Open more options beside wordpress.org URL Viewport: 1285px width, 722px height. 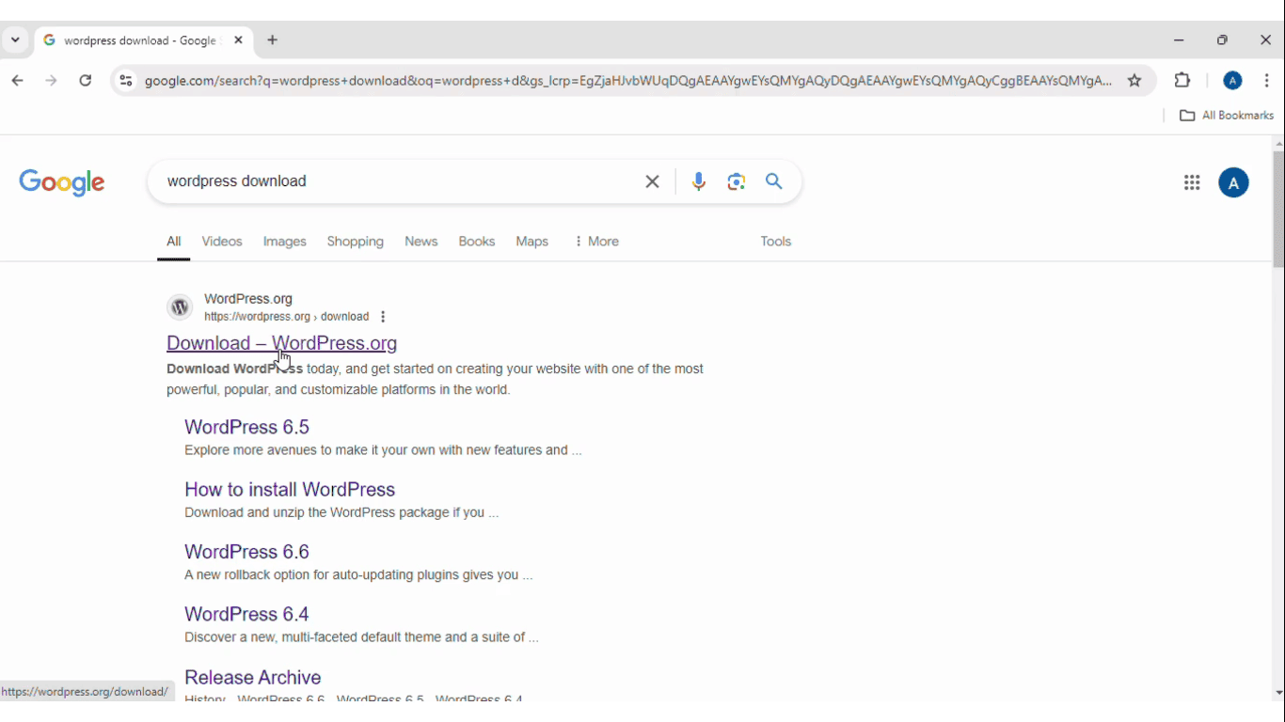click(383, 317)
